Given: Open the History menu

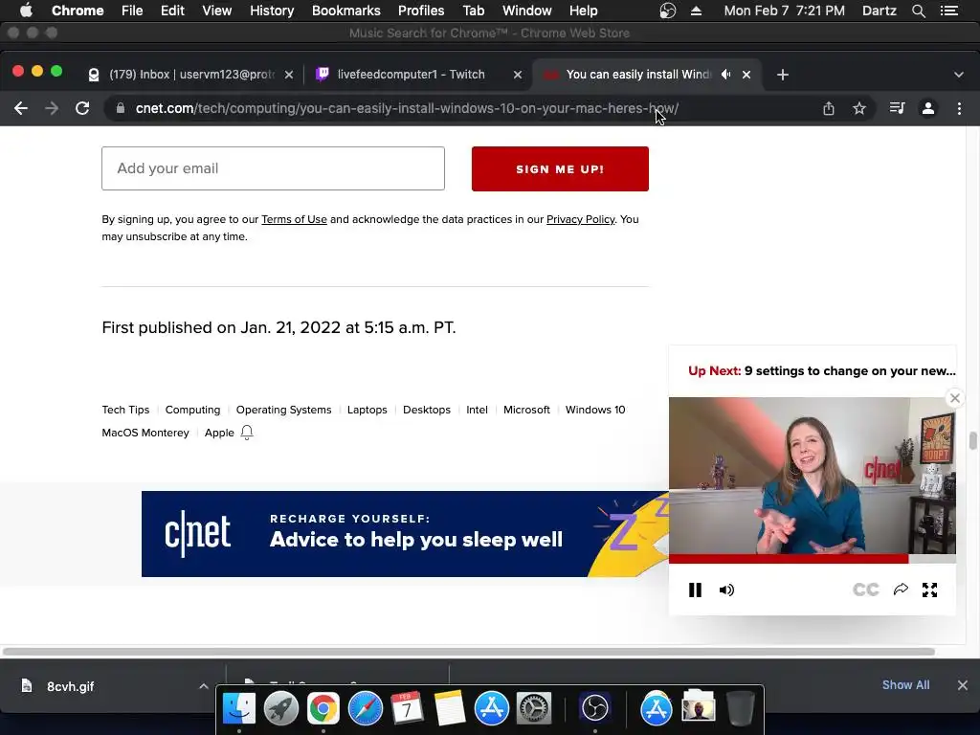Looking at the screenshot, I should (272, 11).
